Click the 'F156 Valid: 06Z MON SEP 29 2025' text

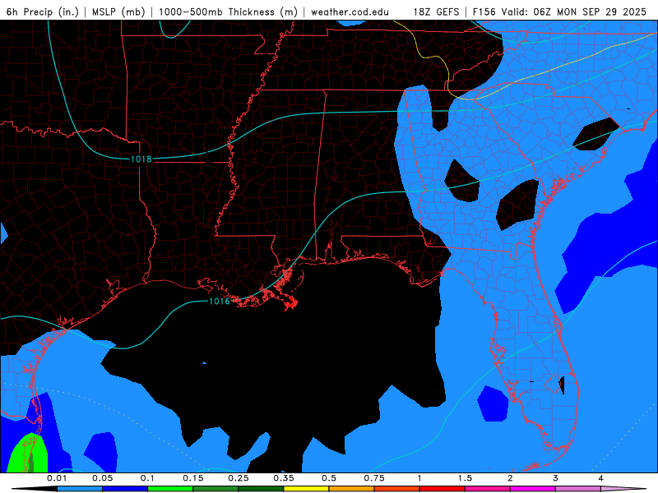(559, 12)
